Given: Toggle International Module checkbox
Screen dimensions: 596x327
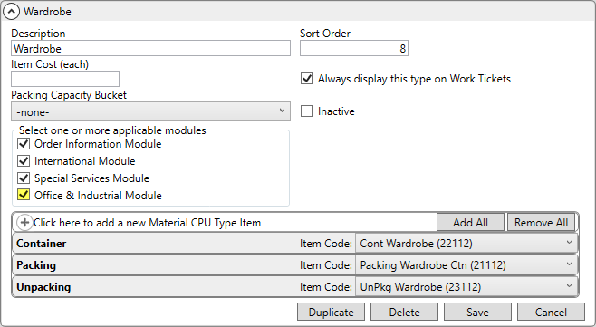Looking at the screenshot, I should tap(24, 161).
